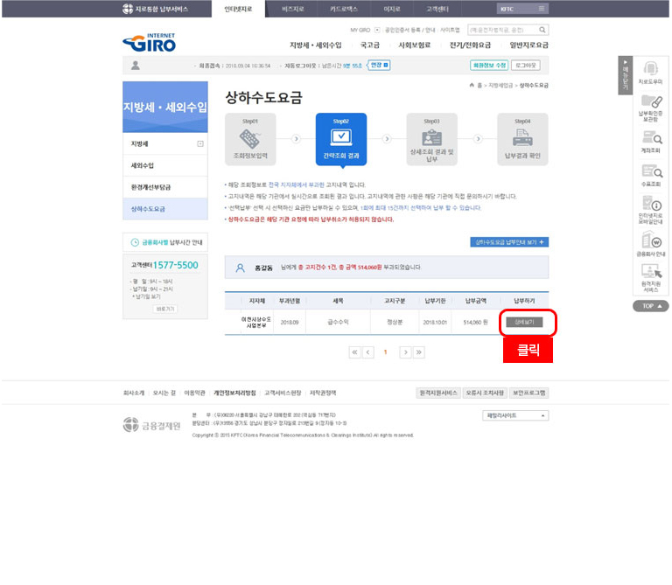
Task: Click the Internet GIRO logo
Action: (x=149, y=42)
